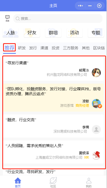The height and width of the screenshot is (188, 107).
Task: Open 李楠's default avatar
Action: [96, 129]
